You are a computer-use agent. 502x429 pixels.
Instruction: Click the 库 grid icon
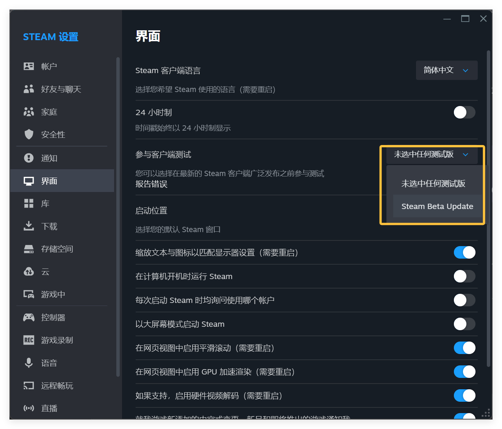click(x=29, y=203)
